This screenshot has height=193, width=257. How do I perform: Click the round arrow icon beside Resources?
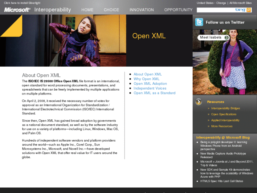199,102
